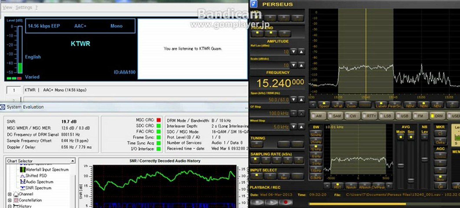Open the Audio Spectrum chart icon
Viewport: 460px width, 208px height.
coord(23,182)
